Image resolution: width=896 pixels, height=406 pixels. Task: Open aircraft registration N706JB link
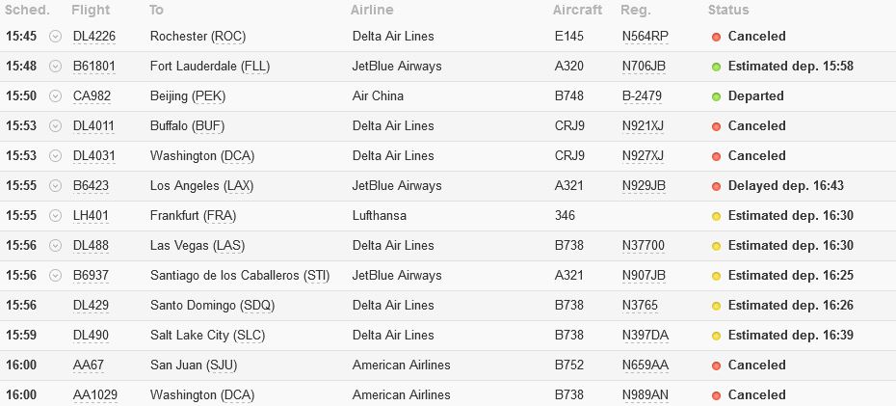click(x=644, y=67)
